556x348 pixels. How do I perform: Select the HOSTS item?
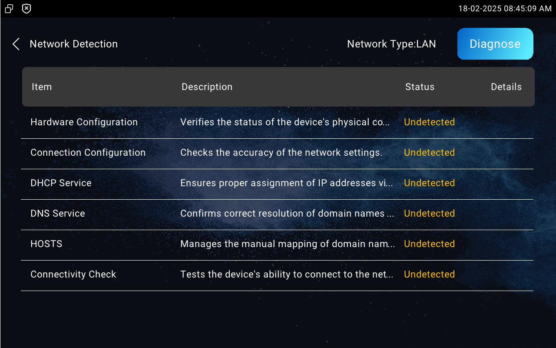click(x=46, y=244)
